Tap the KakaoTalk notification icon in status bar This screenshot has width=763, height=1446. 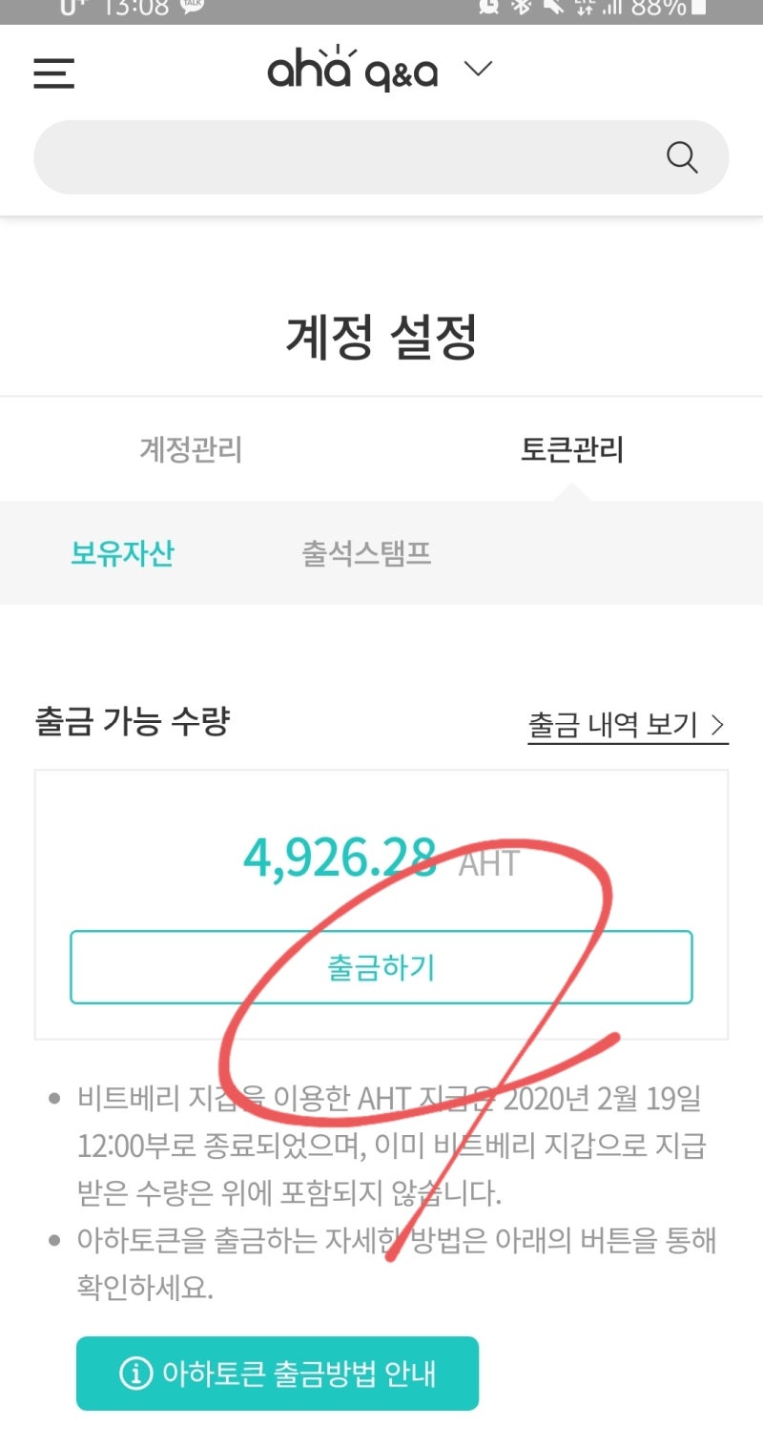[191, 8]
